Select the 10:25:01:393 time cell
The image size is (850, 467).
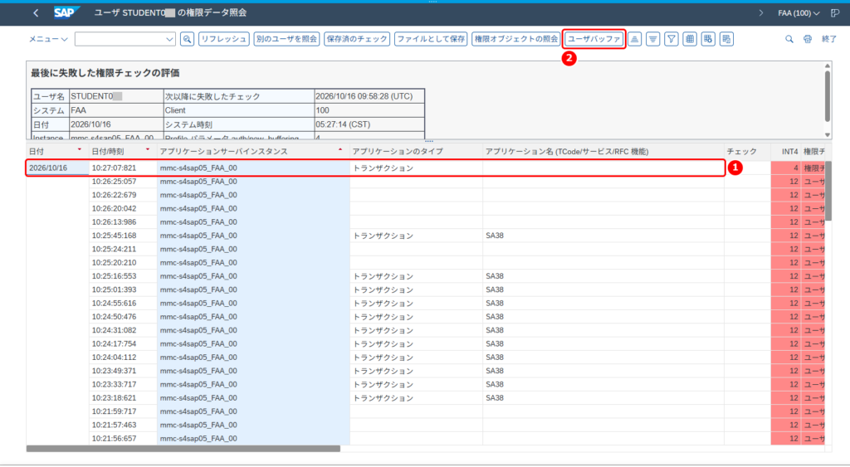(x=123, y=289)
